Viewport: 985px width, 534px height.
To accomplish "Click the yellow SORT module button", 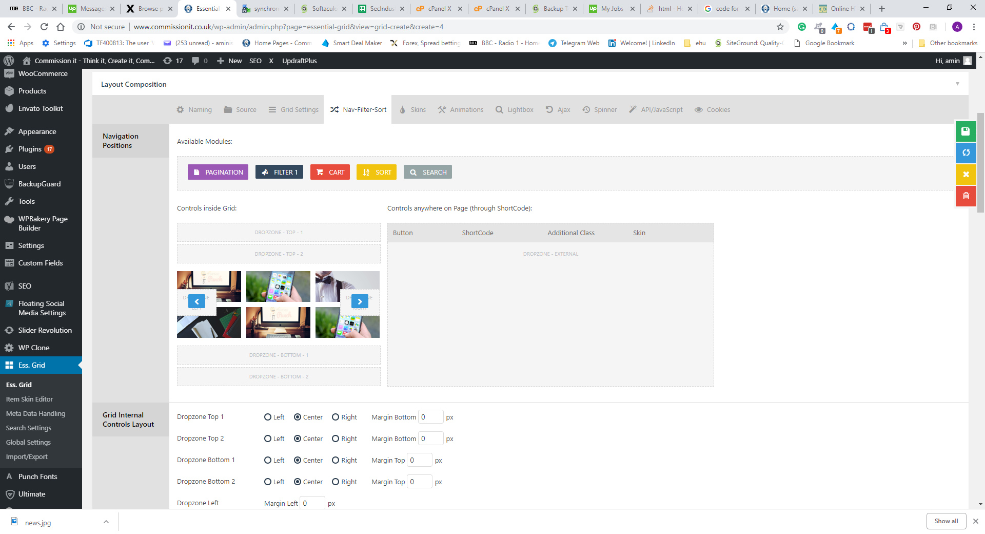I will [x=377, y=172].
